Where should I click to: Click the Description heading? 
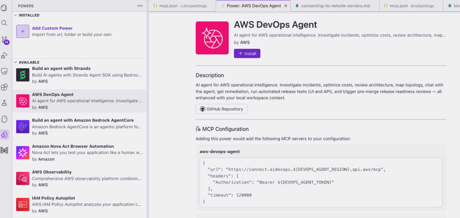[x=210, y=75]
